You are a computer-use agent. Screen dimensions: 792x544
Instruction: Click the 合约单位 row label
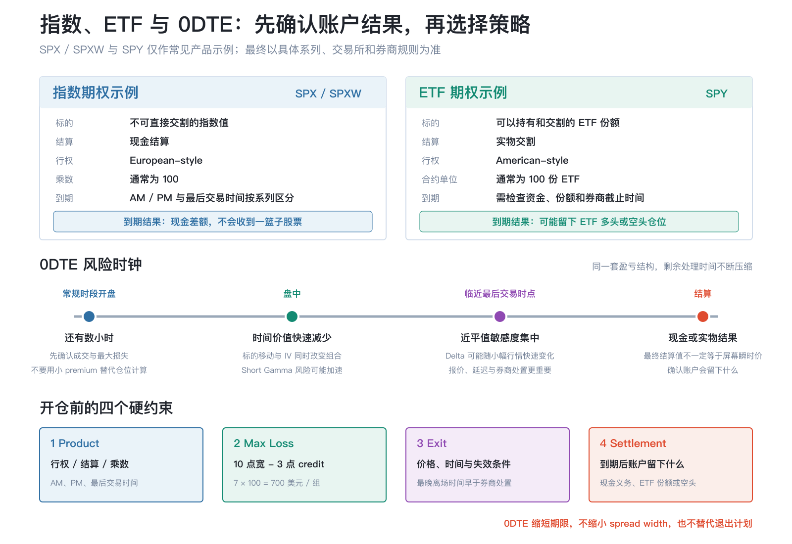[x=440, y=179]
